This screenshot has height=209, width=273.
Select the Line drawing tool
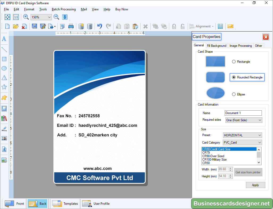coord(4,50)
